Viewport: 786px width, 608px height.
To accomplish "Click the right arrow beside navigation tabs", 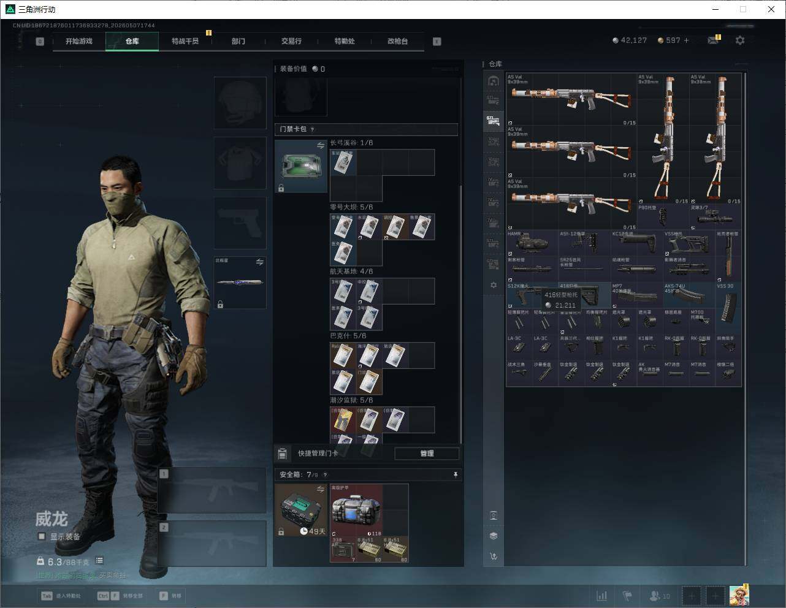I will click(437, 42).
